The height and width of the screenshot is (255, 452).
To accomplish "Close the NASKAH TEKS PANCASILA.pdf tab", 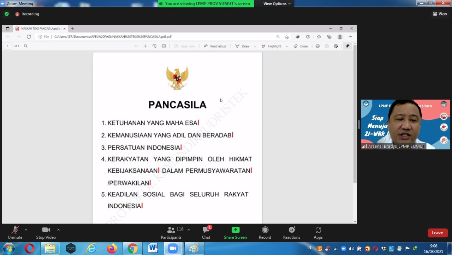I will [x=64, y=29].
